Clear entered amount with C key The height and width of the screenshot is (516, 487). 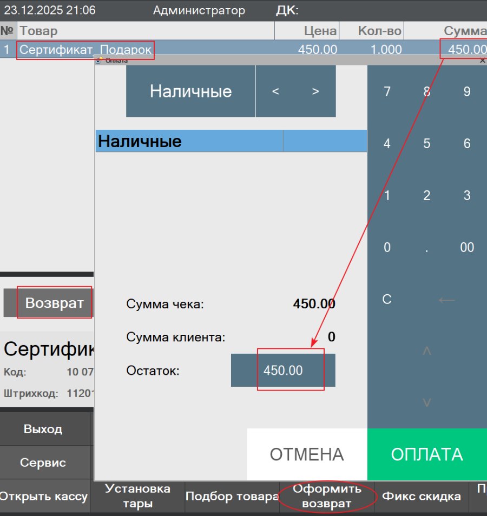click(x=387, y=300)
